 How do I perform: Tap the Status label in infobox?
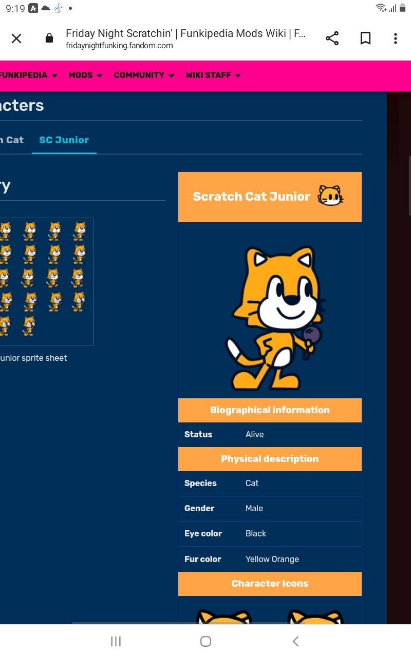pyautogui.click(x=198, y=434)
